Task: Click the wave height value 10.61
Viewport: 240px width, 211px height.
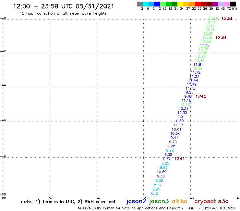Action: click(x=176, y=129)
